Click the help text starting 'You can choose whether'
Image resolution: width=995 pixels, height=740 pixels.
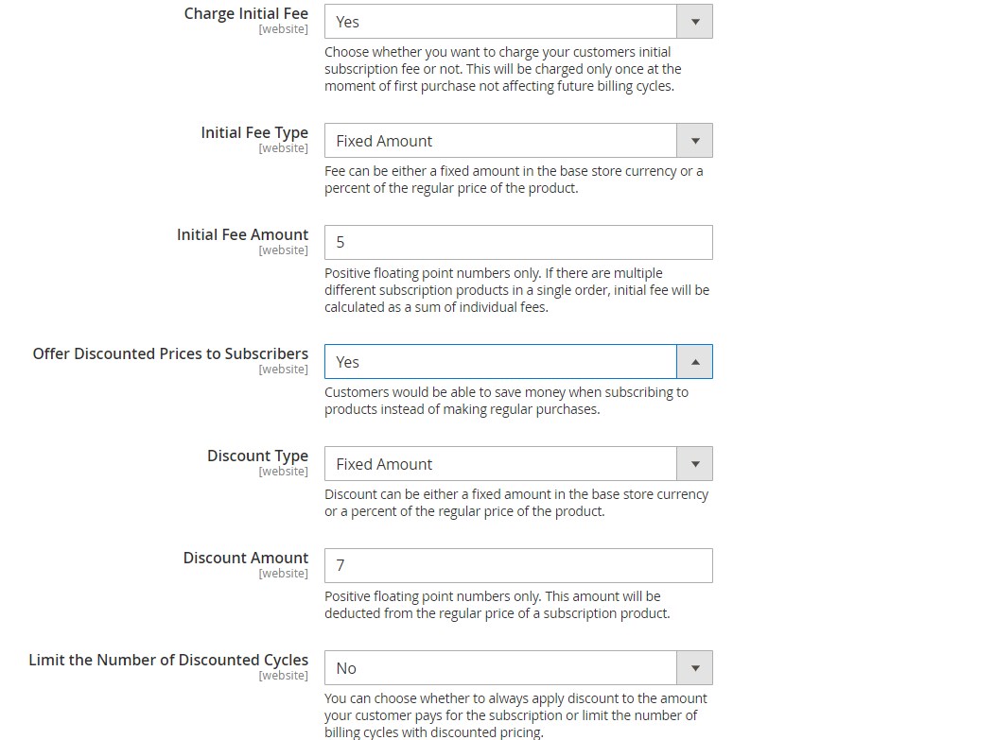515,715
